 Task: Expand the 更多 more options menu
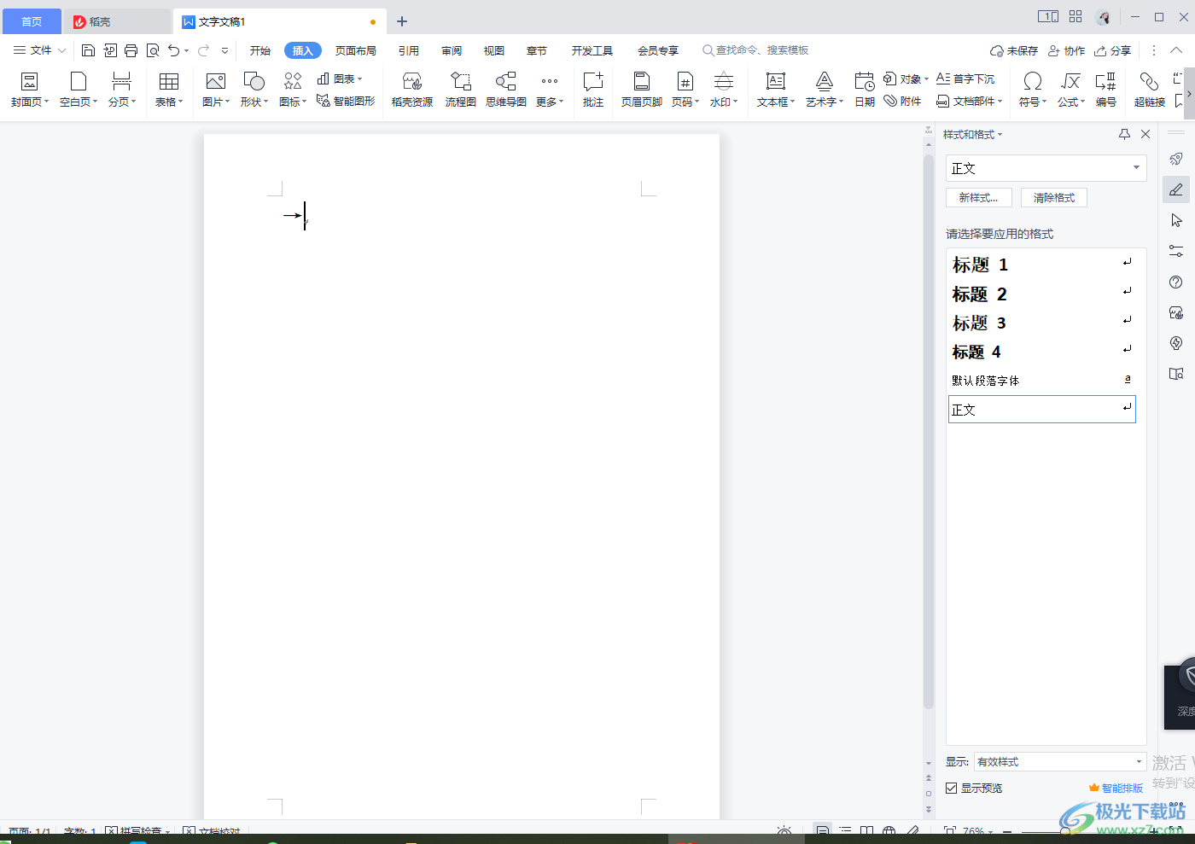tap(550, 90)
